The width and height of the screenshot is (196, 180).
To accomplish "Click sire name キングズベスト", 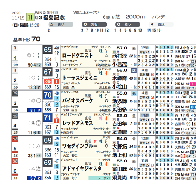I will (x=69, y=69).
